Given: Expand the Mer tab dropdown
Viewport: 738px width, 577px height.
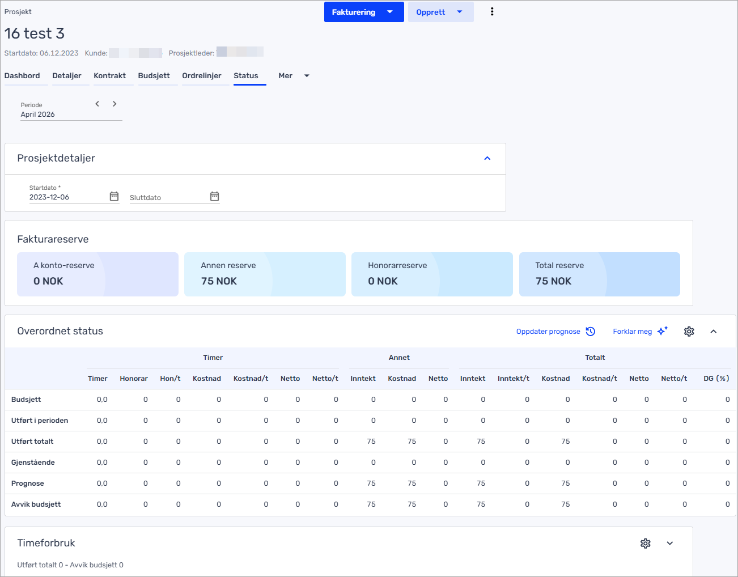Looking at the screenshot, I should coord(307,76).
